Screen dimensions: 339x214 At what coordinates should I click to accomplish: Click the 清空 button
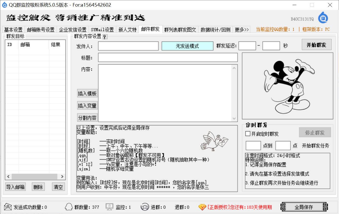pyautogui.click(x=58, y=187)
